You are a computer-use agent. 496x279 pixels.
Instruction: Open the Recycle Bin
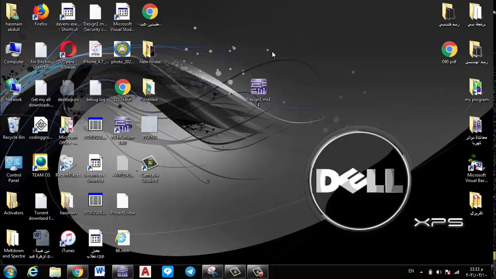14,129
